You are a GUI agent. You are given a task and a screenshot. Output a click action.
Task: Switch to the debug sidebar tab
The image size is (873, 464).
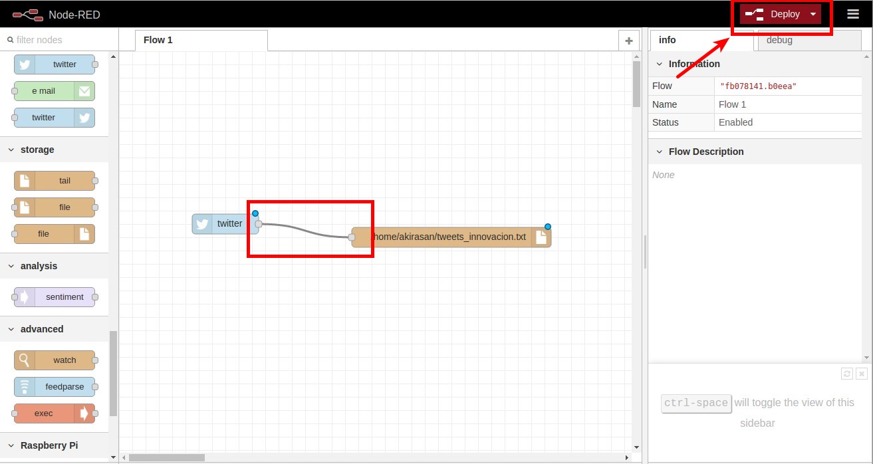[x=809, y=40]
